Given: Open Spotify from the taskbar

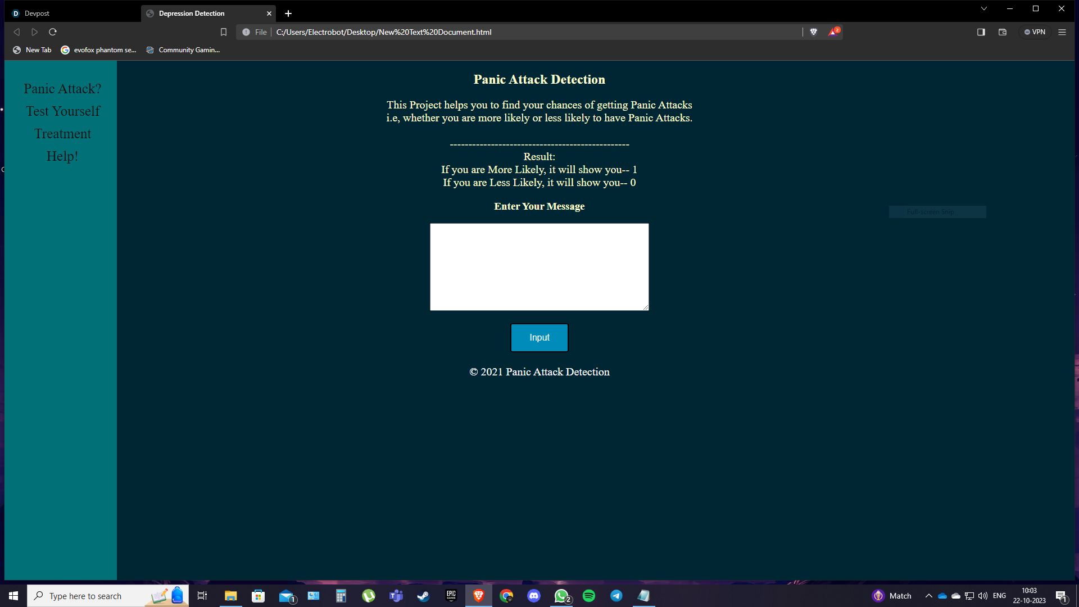Looking at the screenshot, I should (x=588, y=596).
